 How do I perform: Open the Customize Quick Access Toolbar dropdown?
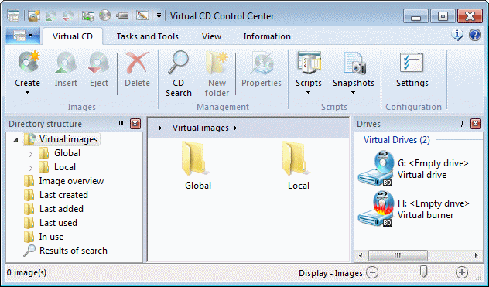click(x=159, y=15)
